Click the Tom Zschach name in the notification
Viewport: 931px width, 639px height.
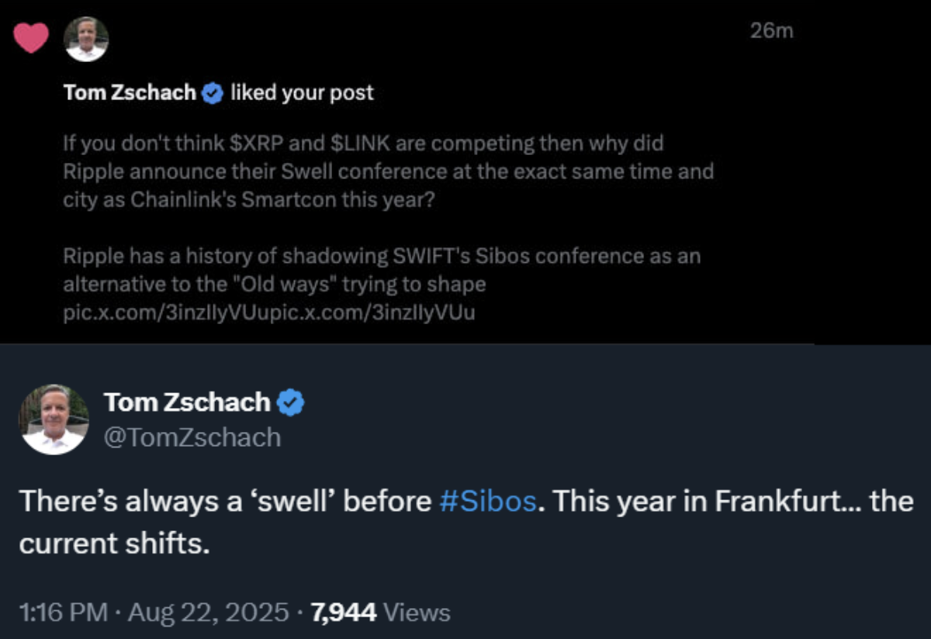point(130,93)
